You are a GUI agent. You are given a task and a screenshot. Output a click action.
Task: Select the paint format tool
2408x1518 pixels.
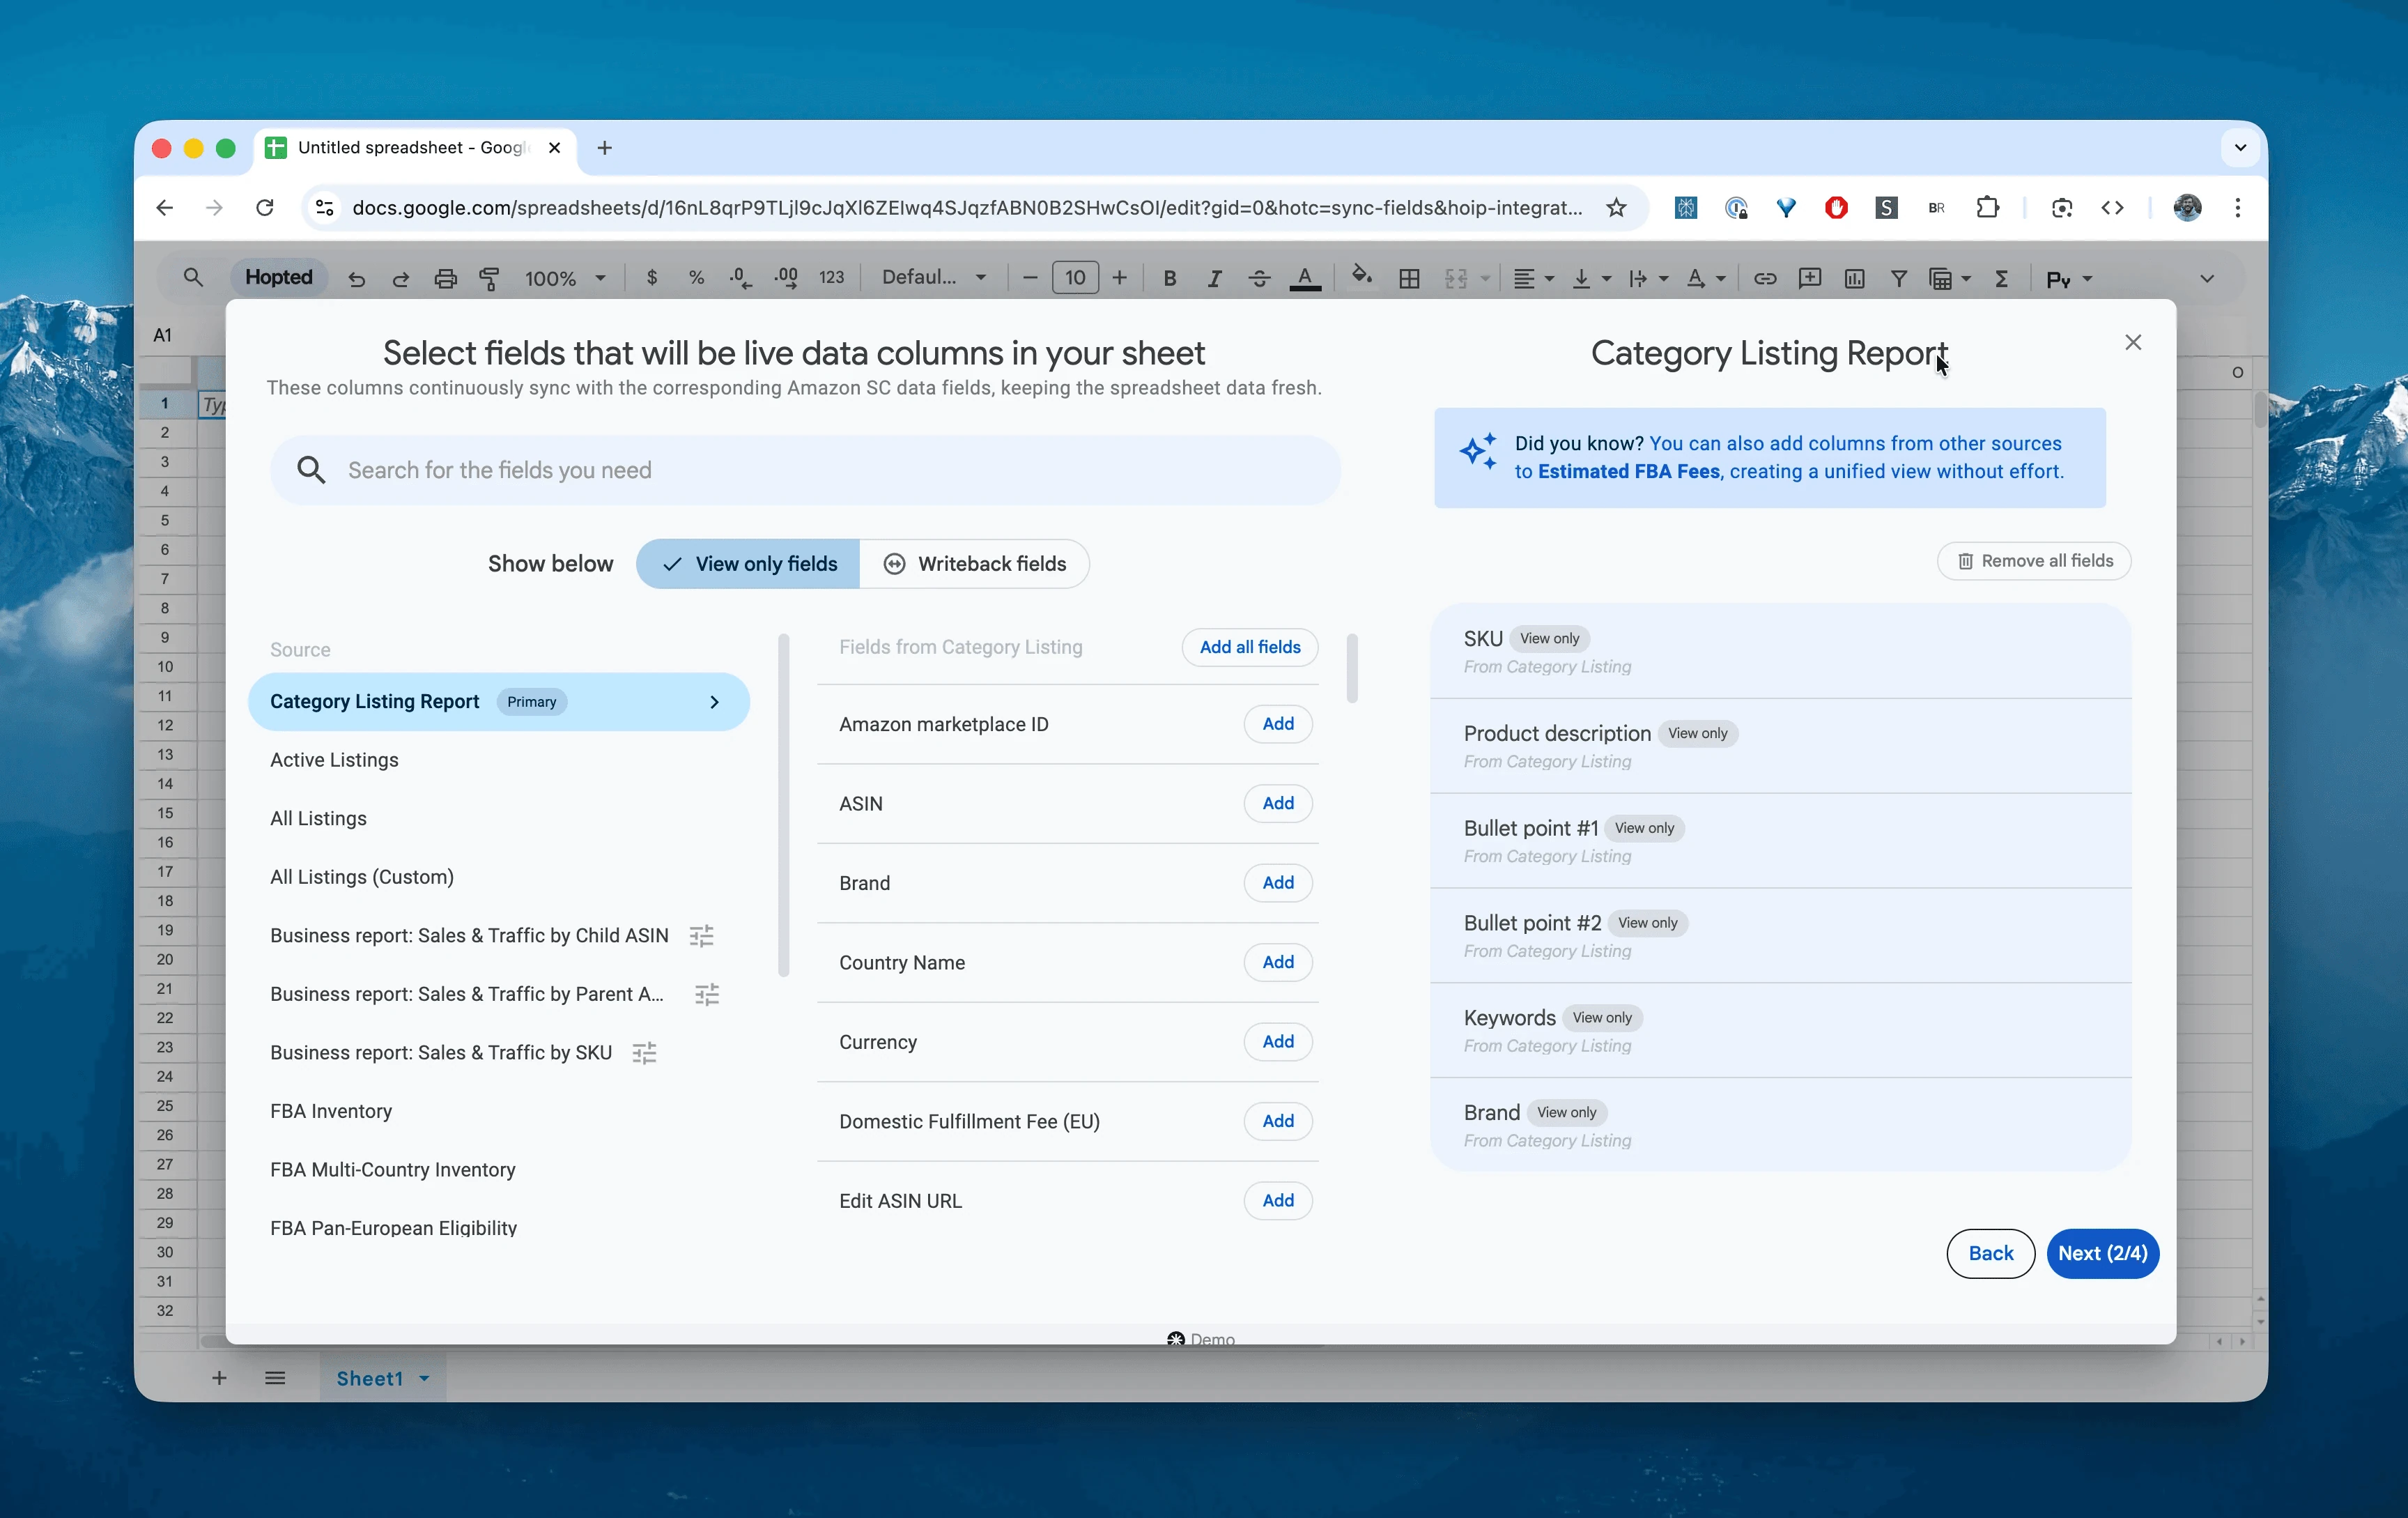(x=490, y=279)
